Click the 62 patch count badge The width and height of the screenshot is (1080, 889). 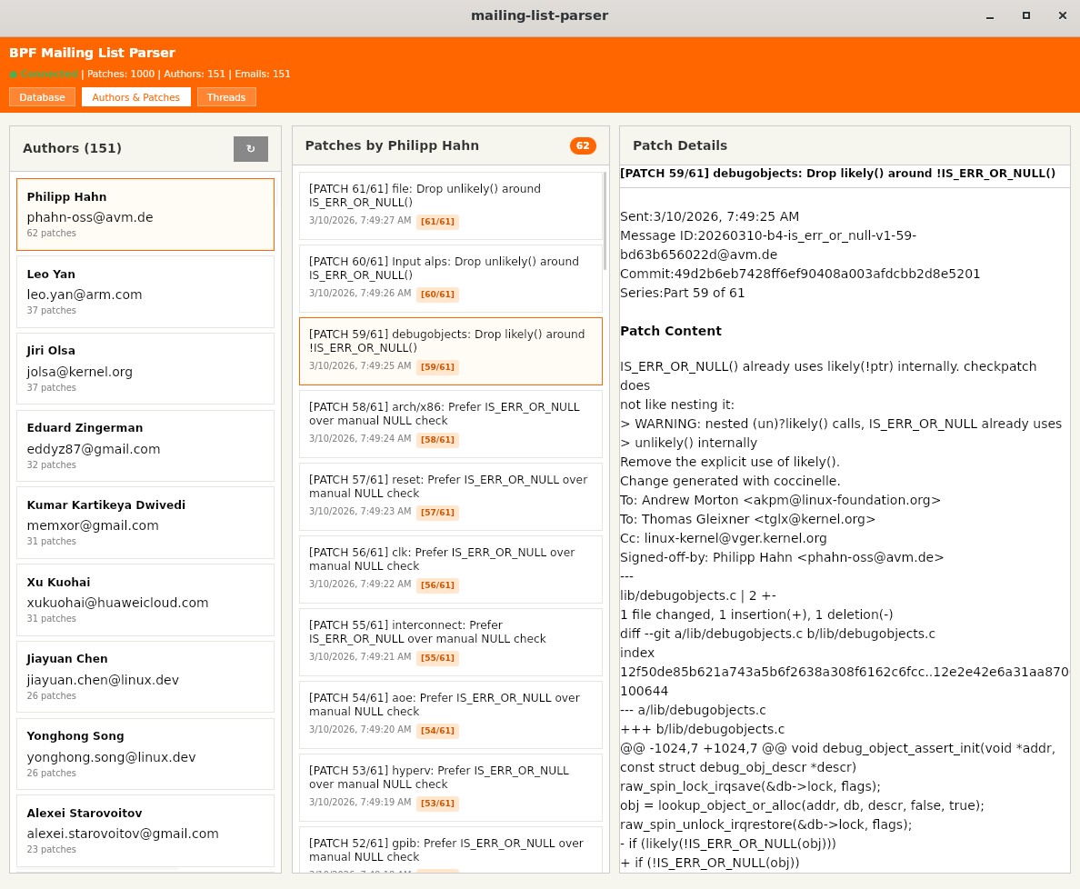click(x=583, y=145)
